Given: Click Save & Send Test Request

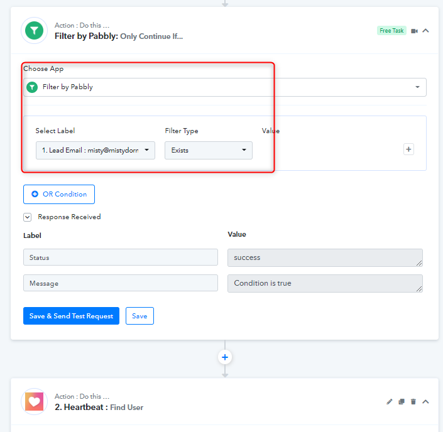Looking at the screenshot, I should pos(71,316).
